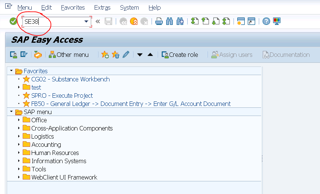Click the Last Page icon
The image size is (320, 194).
(x=226, y=21)
